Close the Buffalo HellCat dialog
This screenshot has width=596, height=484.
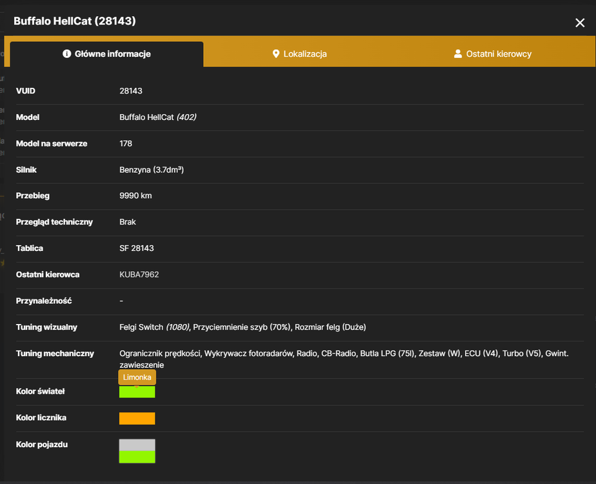click(580, 23)
